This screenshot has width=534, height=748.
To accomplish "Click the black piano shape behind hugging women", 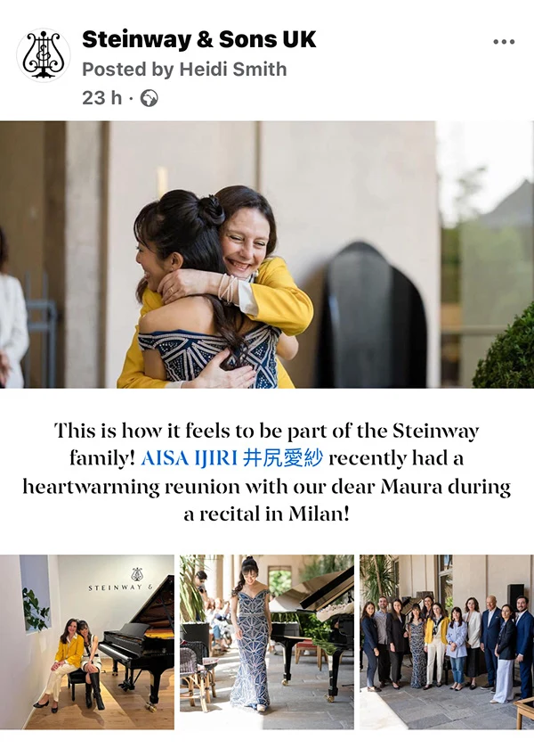I will coord(375,315).
